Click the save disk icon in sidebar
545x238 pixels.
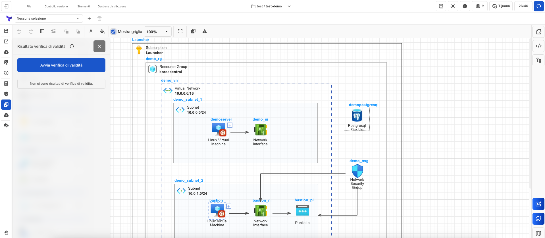point(6,31)
